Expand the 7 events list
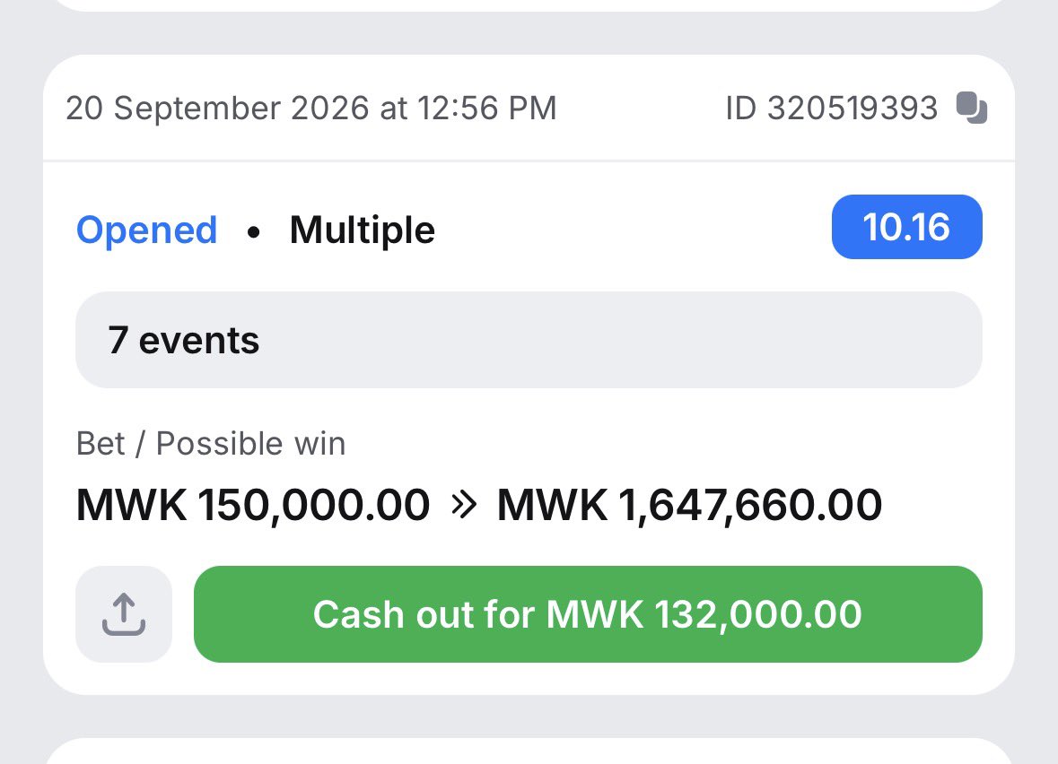 point(529,340)
